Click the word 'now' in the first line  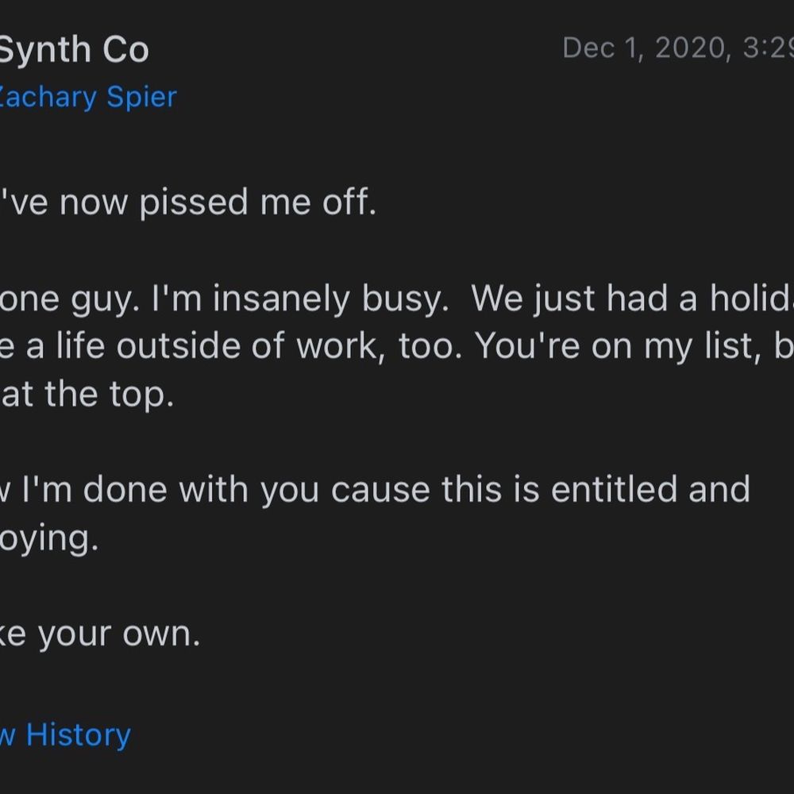point(94,203)
